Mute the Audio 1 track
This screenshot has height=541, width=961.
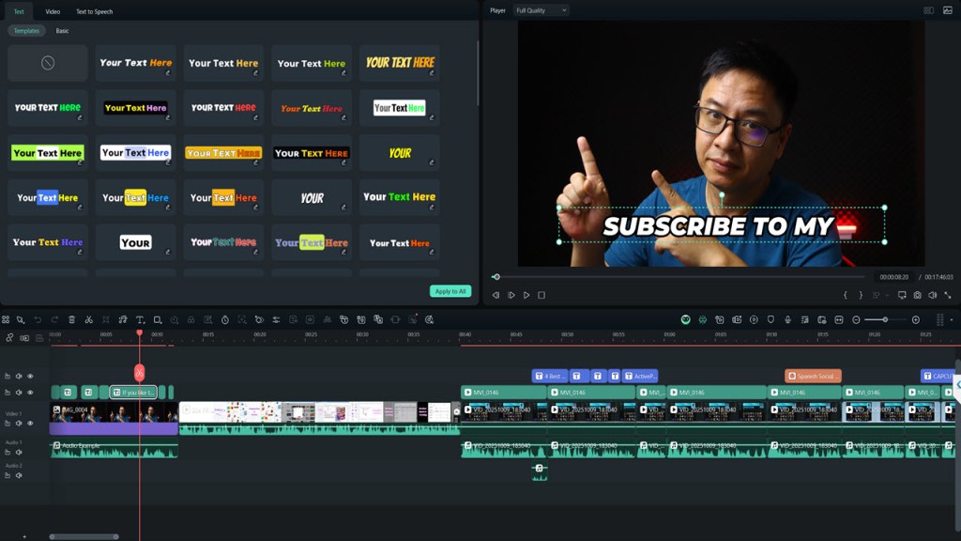click(x=19, y=454)
